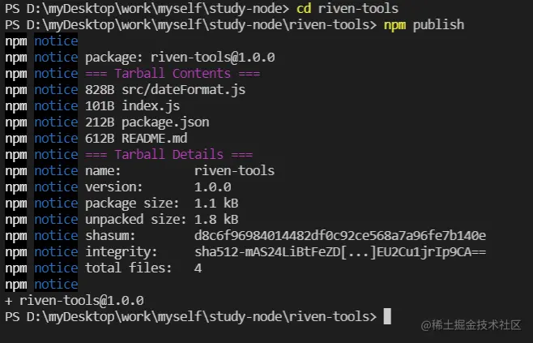This screenshot has height=343, width=533.
Task: Click the '=== Tarball Details ===' heading
Action: 169,155
